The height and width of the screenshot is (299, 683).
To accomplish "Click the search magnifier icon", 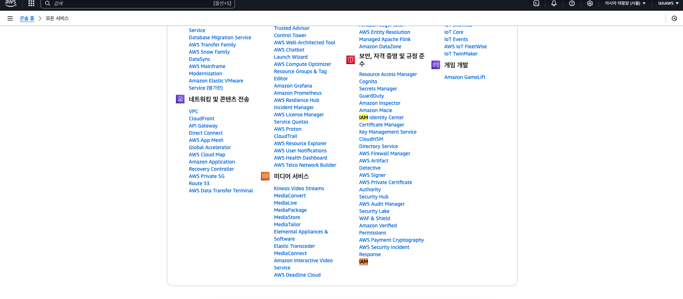I will point(48,3).
